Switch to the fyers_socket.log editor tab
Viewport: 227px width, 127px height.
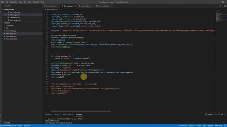pos(104,6)
